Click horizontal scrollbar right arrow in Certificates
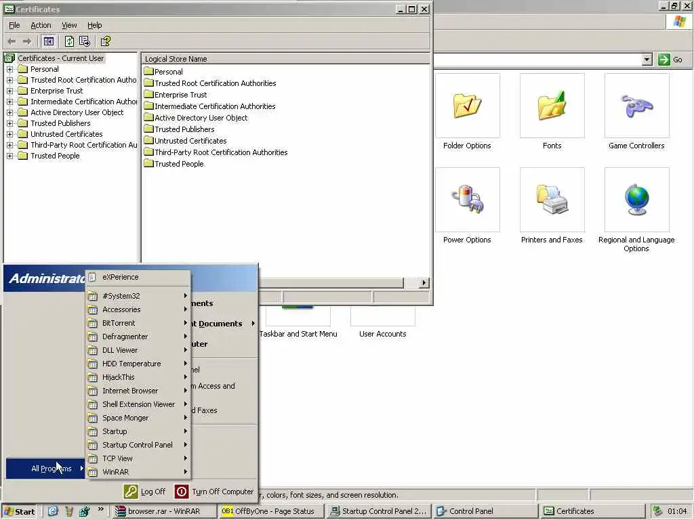 click(x=424, y=282)
